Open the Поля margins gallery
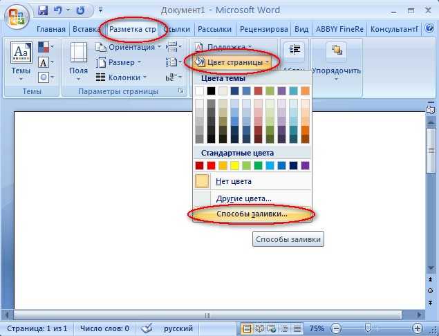 click(79, 62)
